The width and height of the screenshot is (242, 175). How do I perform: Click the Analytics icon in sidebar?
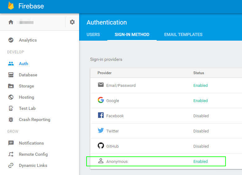tap(11, 40)
